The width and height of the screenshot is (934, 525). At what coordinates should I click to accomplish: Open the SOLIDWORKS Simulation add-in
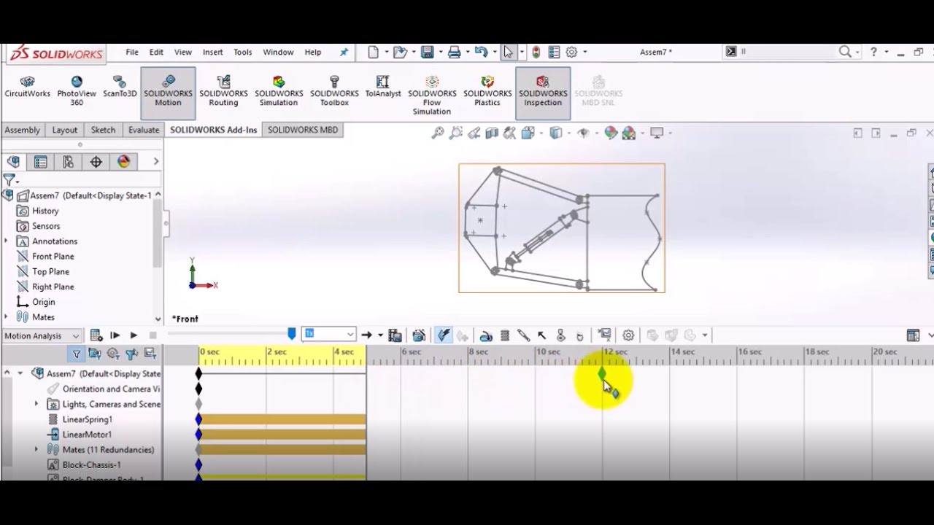click(279, 92)
